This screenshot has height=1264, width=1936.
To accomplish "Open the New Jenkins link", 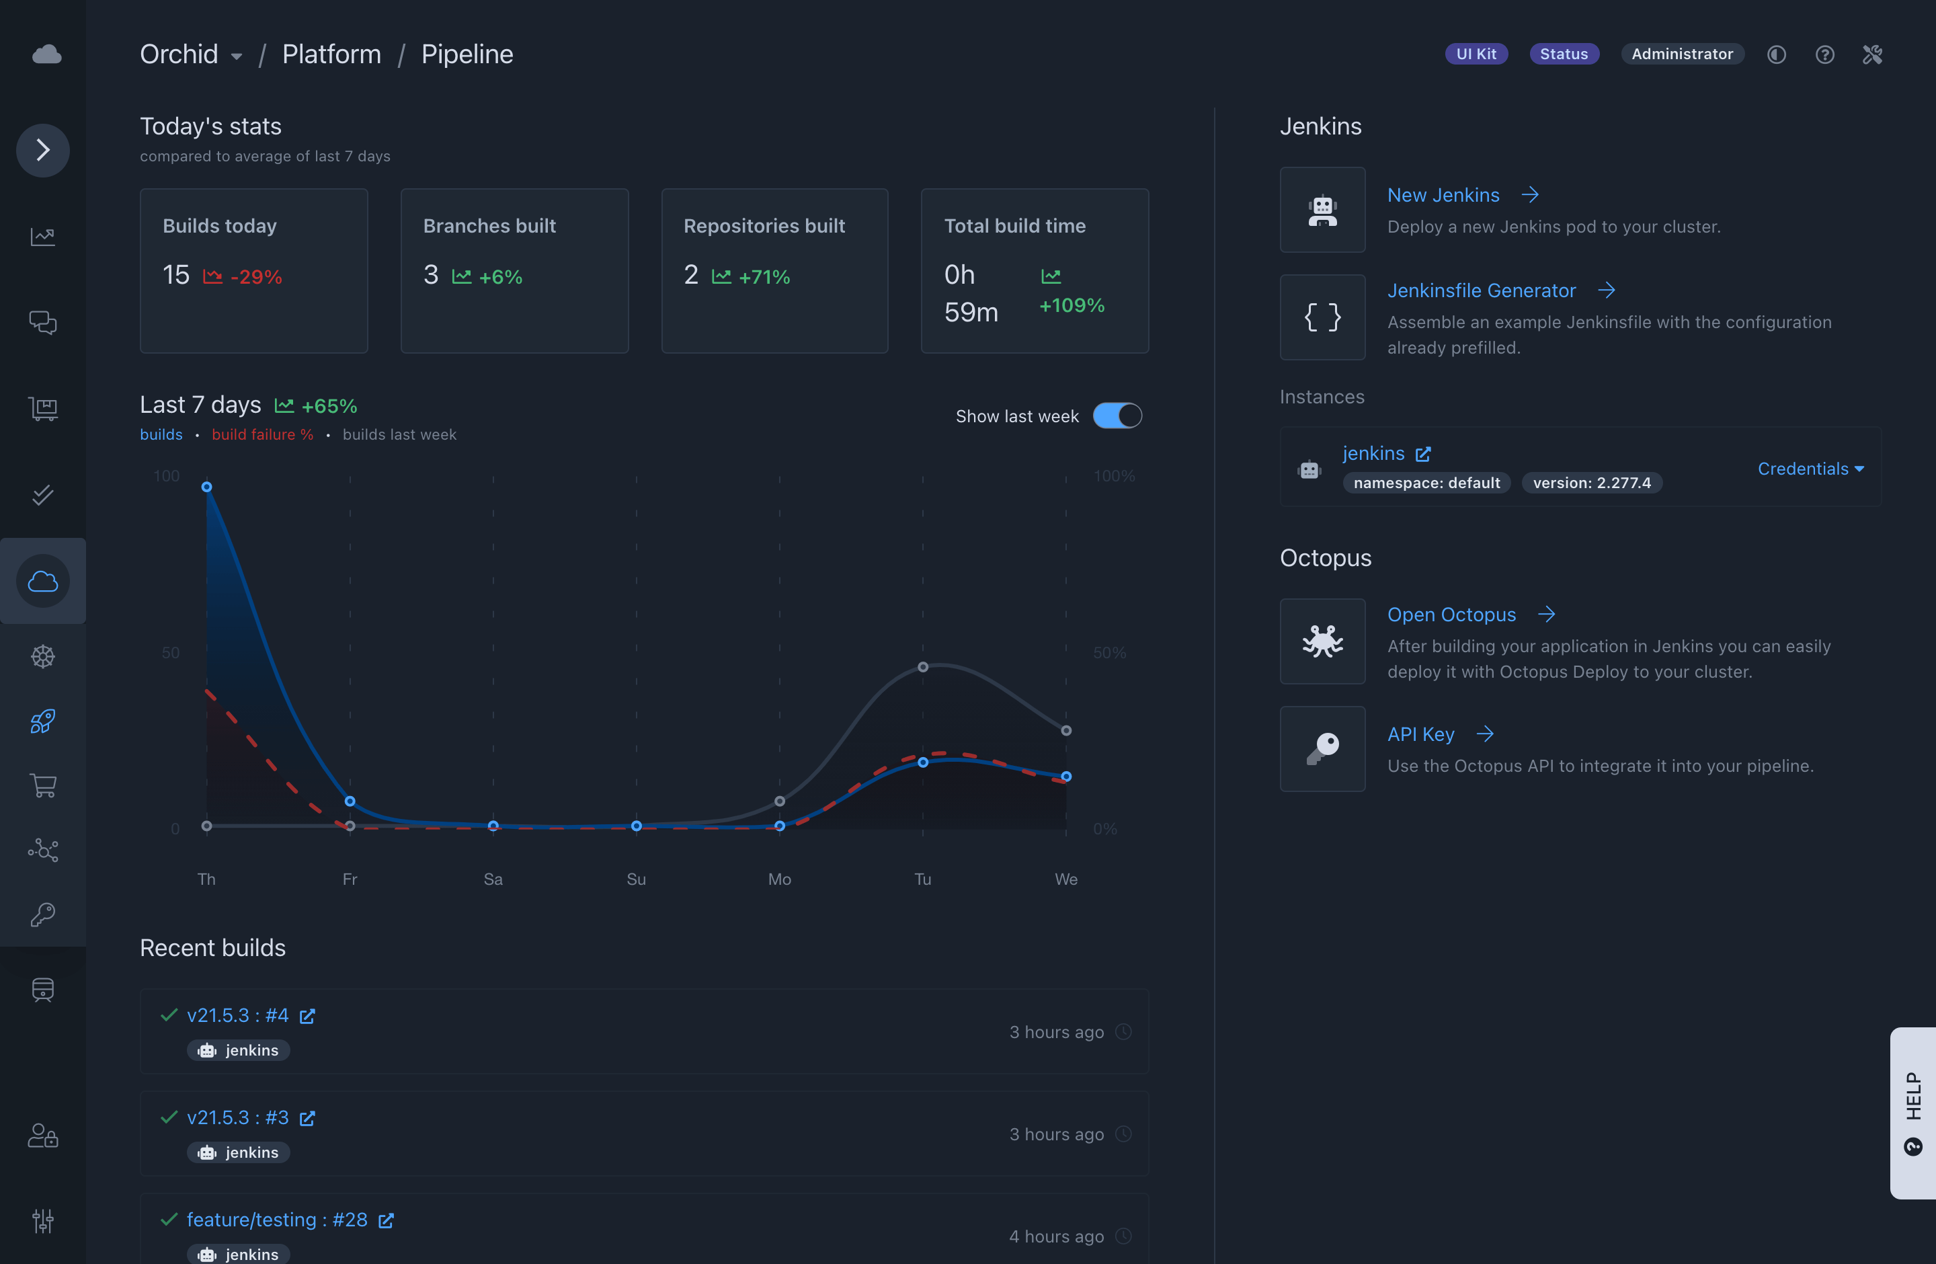I will click(1443, 195).
